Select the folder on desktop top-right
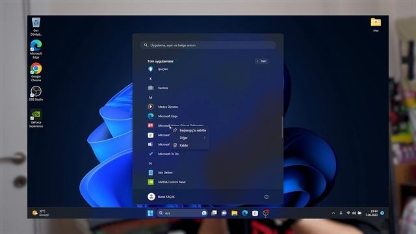This screenshot has height=234, width=416. tap(376, 25)
